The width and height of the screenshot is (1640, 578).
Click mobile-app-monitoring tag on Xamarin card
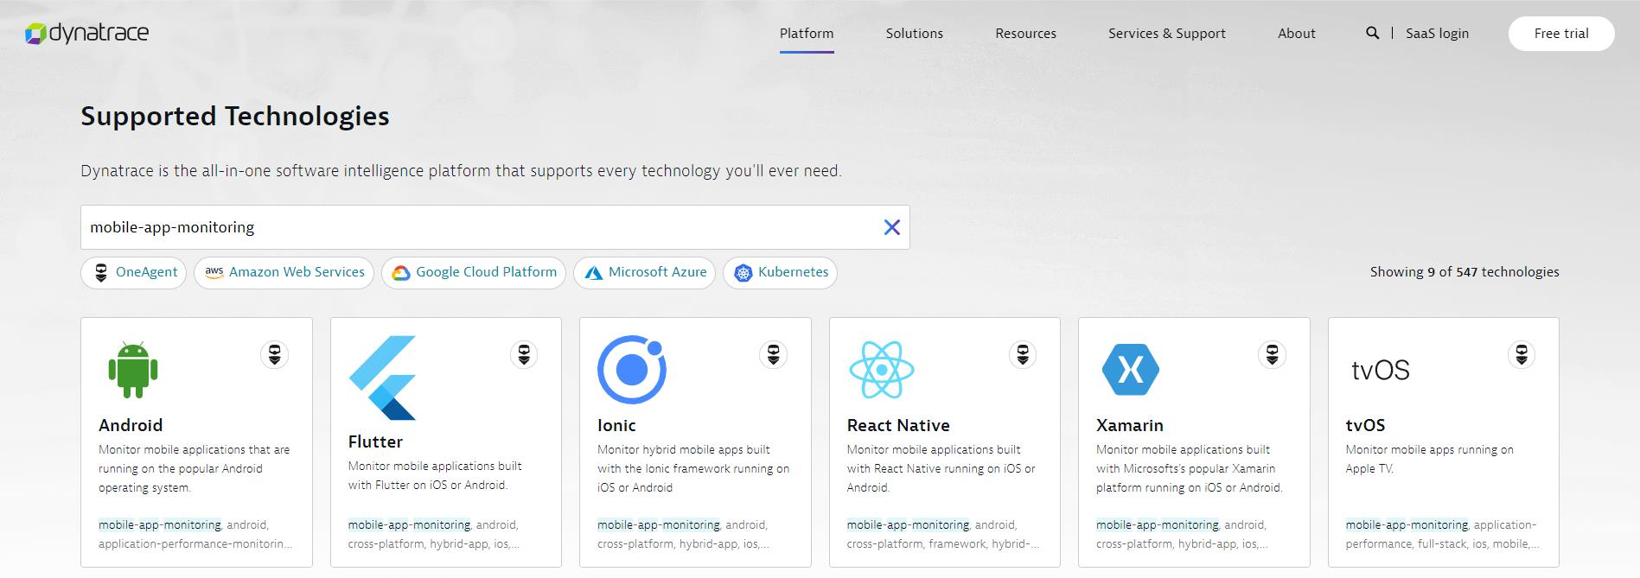(x=1158, y=524)
